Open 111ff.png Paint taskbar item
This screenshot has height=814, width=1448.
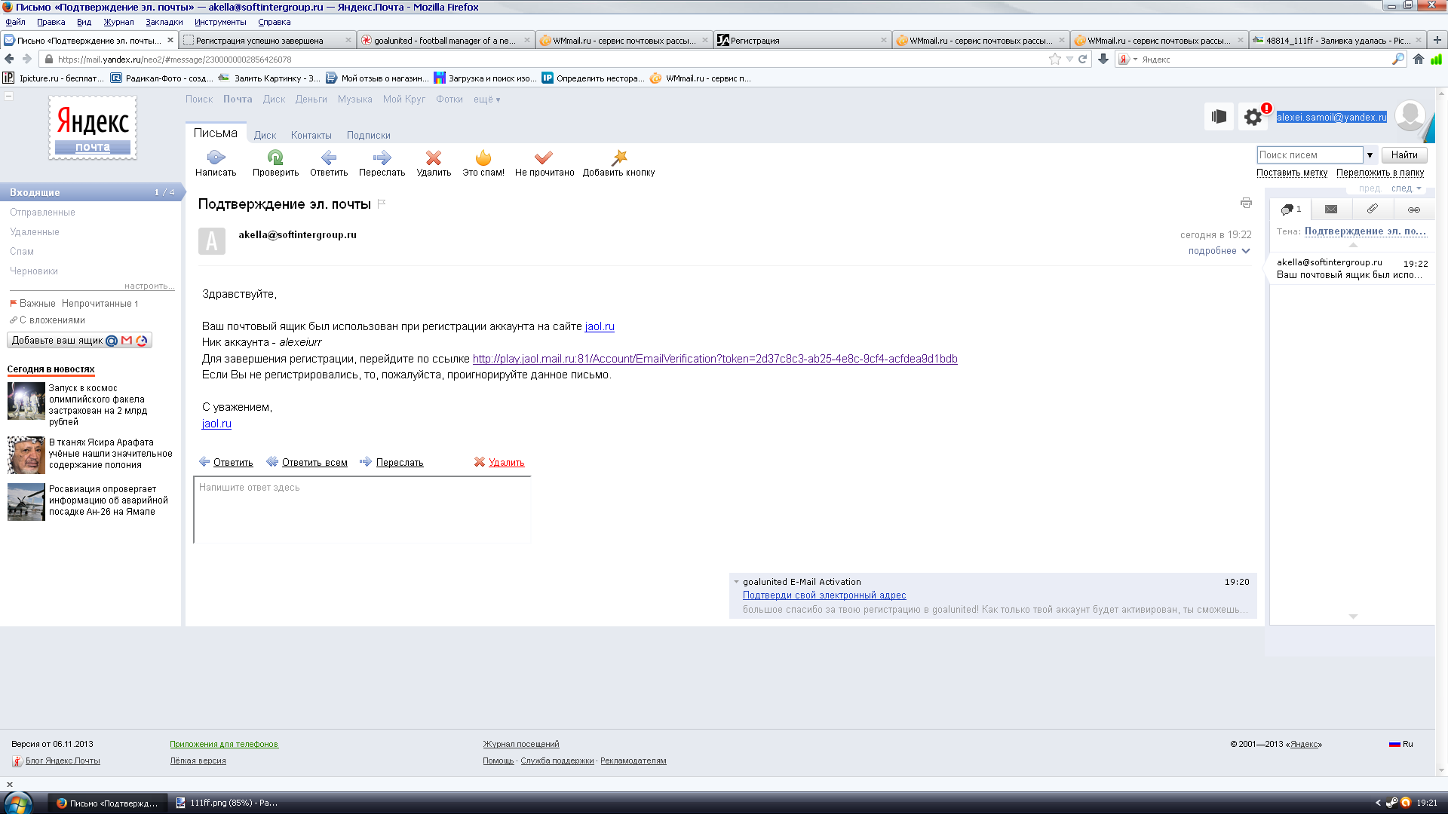pos(226,803)
